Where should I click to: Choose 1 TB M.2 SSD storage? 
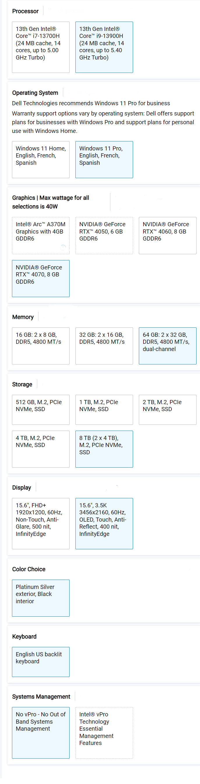tap(104, 410)
